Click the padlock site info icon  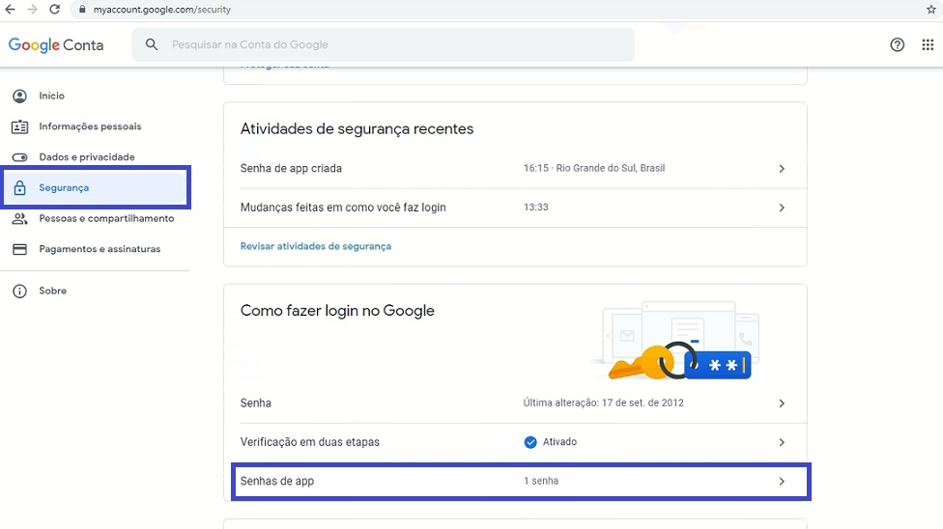82,9
